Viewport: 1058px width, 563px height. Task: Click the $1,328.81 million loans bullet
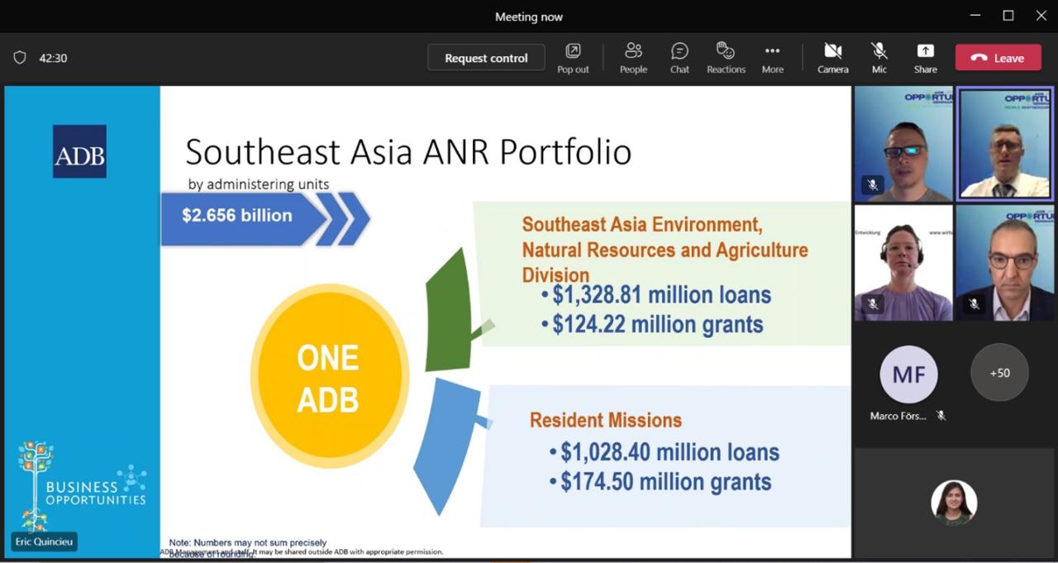(656, 294)
